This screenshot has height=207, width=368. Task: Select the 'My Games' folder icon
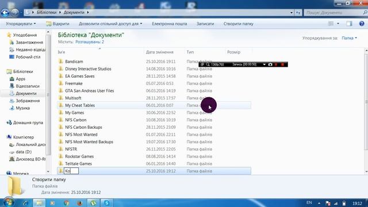(61, 113)
